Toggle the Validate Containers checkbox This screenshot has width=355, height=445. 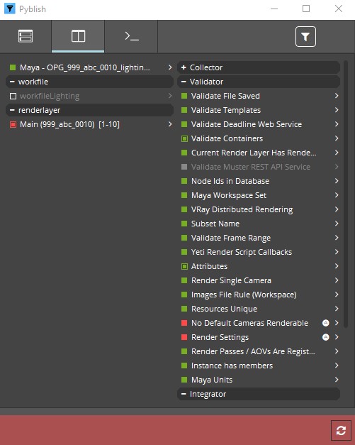pos(184,138)
